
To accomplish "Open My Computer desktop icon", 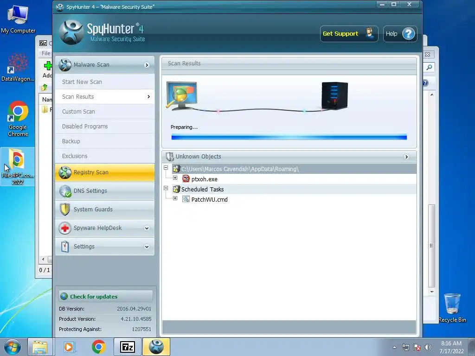I will (18, 19).
